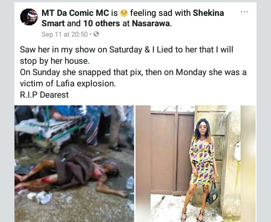This screenshot has width=271, height=222.
Task: Click the "R.I.P Dearest" line
Action: coord(44,95)
